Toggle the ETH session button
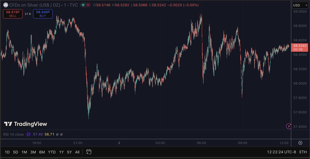The image size is (310, 159). [303, 152]
